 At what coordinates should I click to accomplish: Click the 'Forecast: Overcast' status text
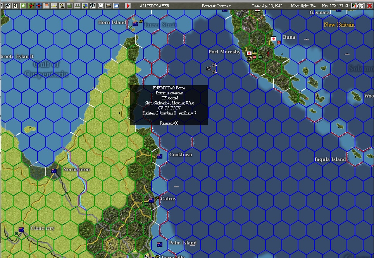[216, 6]
